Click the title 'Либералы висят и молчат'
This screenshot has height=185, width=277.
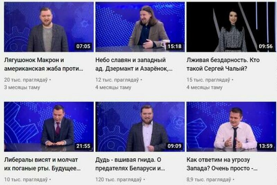click(42, 164)
